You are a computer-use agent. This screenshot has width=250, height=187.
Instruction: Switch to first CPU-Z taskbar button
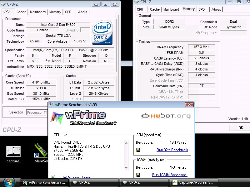[94, 182]
